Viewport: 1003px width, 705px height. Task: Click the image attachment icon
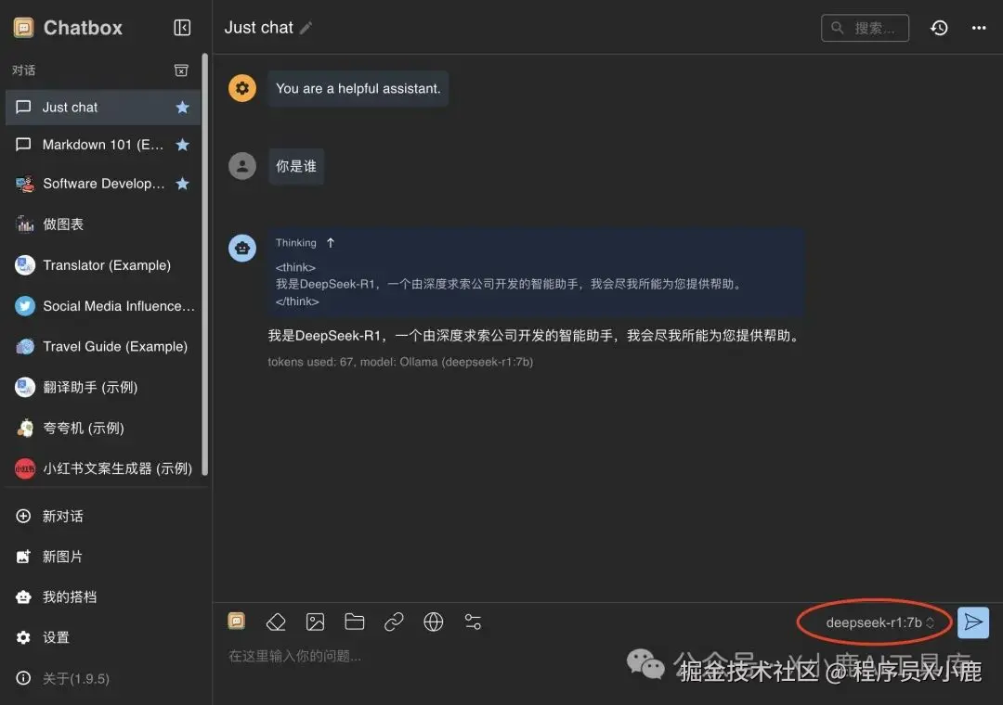tap(315, 622)
